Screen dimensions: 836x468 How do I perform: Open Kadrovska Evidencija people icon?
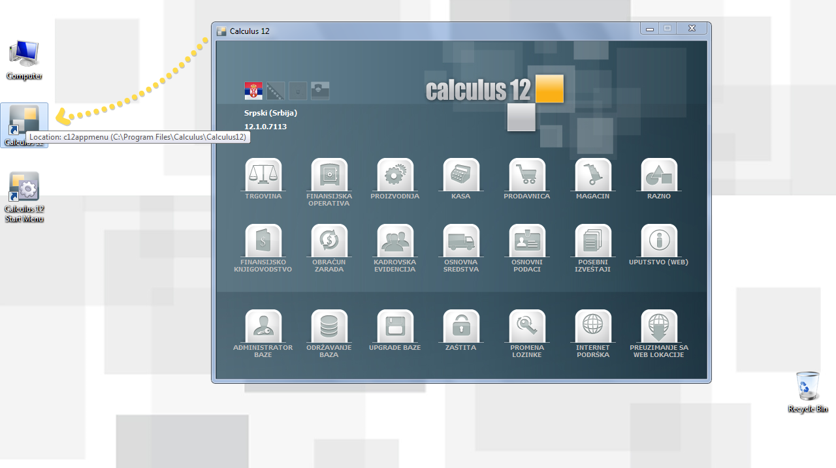(395, 241)
